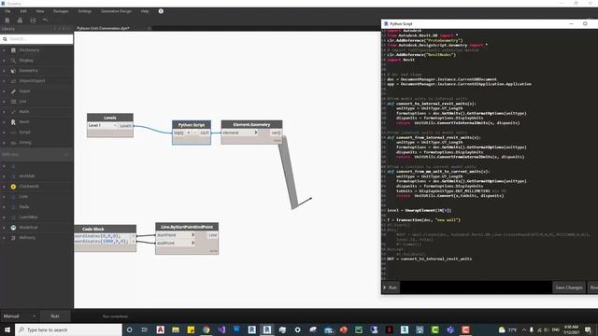Open the Help menu
Viewport: 598px width, 336px height.
145,11
